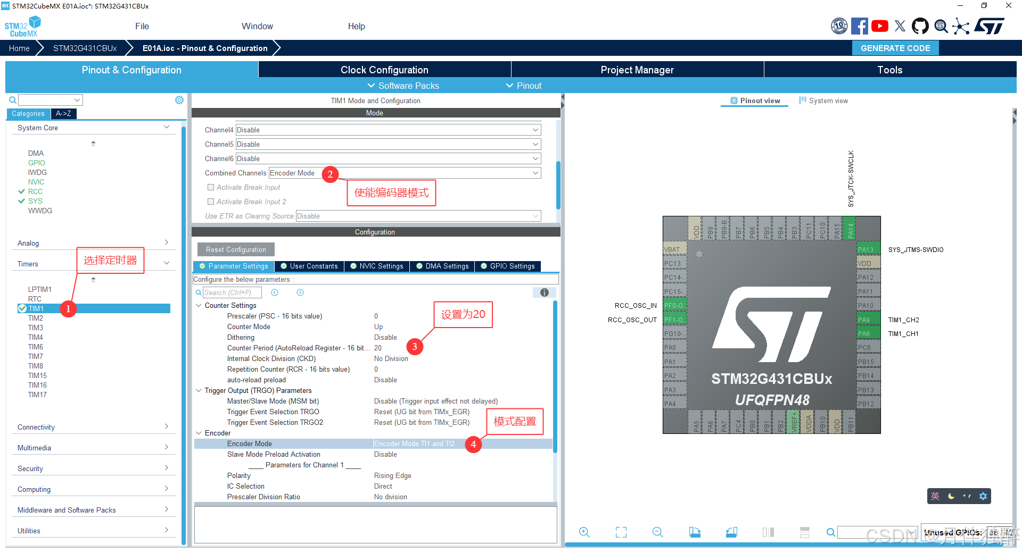Image resolution: width=1022 pixels, height=553 pixels.
Task: Click the GENERATE CODE button
Action: click(x=895, y=48)
